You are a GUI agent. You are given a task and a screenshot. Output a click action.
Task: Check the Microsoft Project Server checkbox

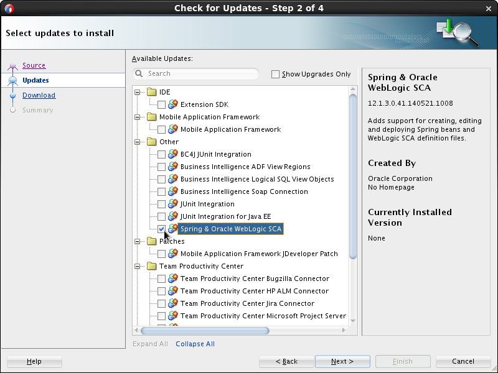coord(161,316)
